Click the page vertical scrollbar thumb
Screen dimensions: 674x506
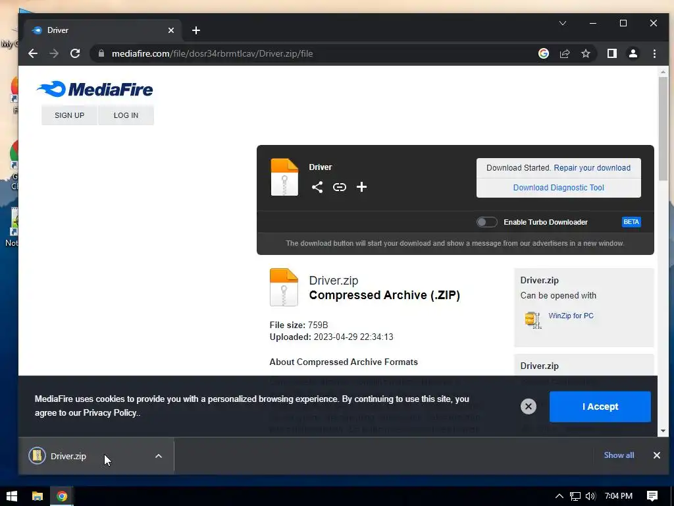pos(663,129)
